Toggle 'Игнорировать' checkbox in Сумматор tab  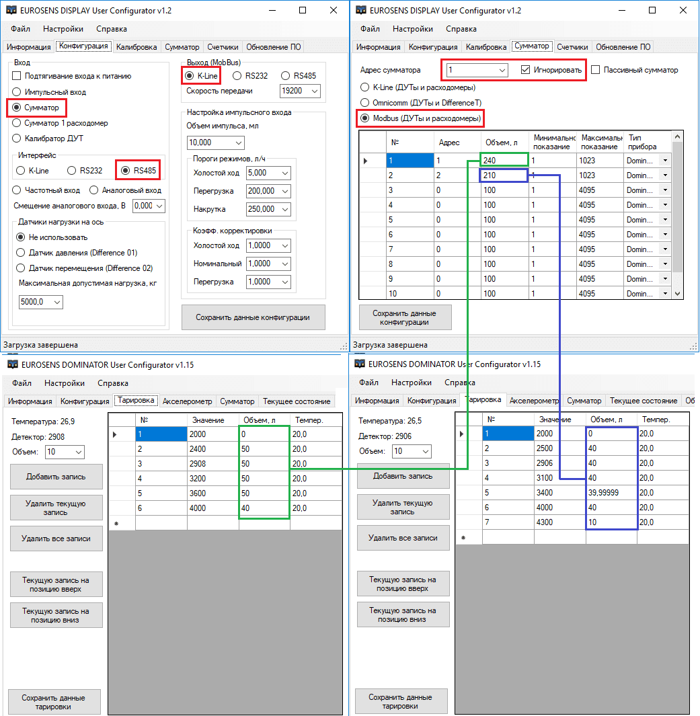(526, 70)
